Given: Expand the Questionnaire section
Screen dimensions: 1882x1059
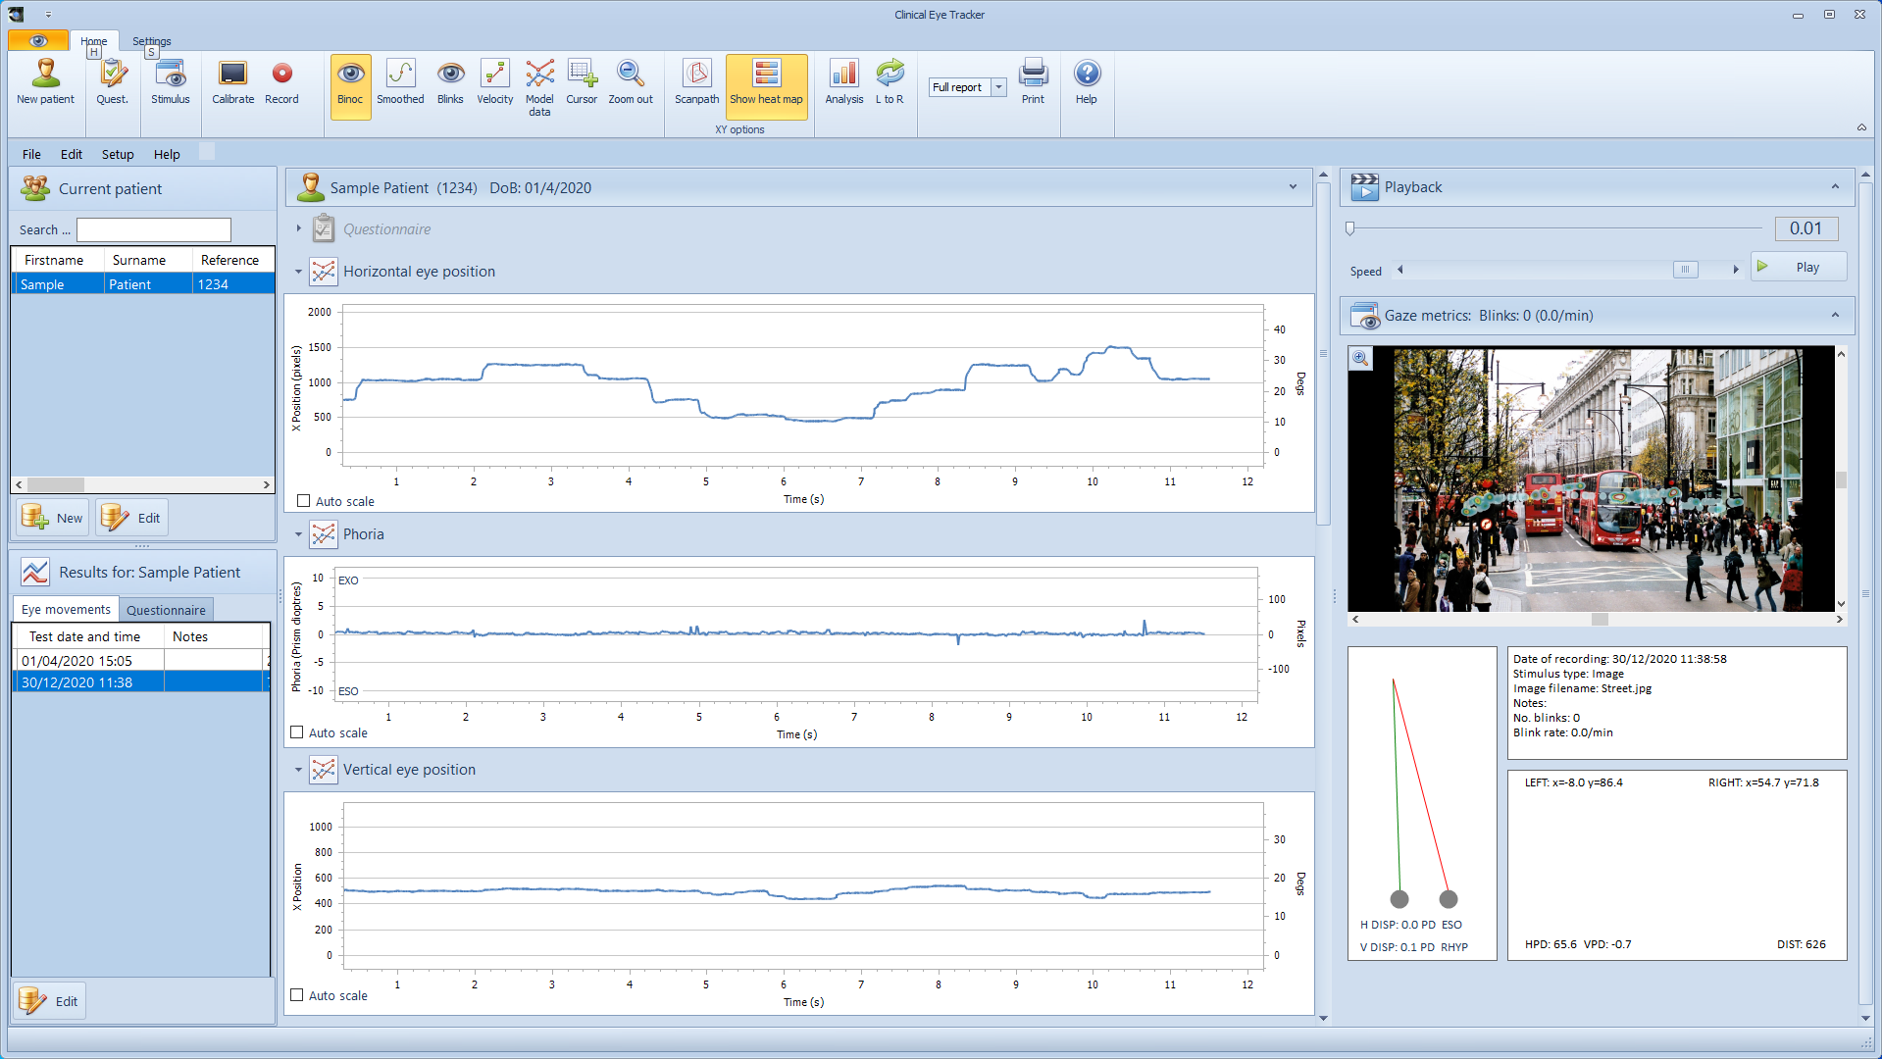Looking at the screenshot, I should click(299, 228).
